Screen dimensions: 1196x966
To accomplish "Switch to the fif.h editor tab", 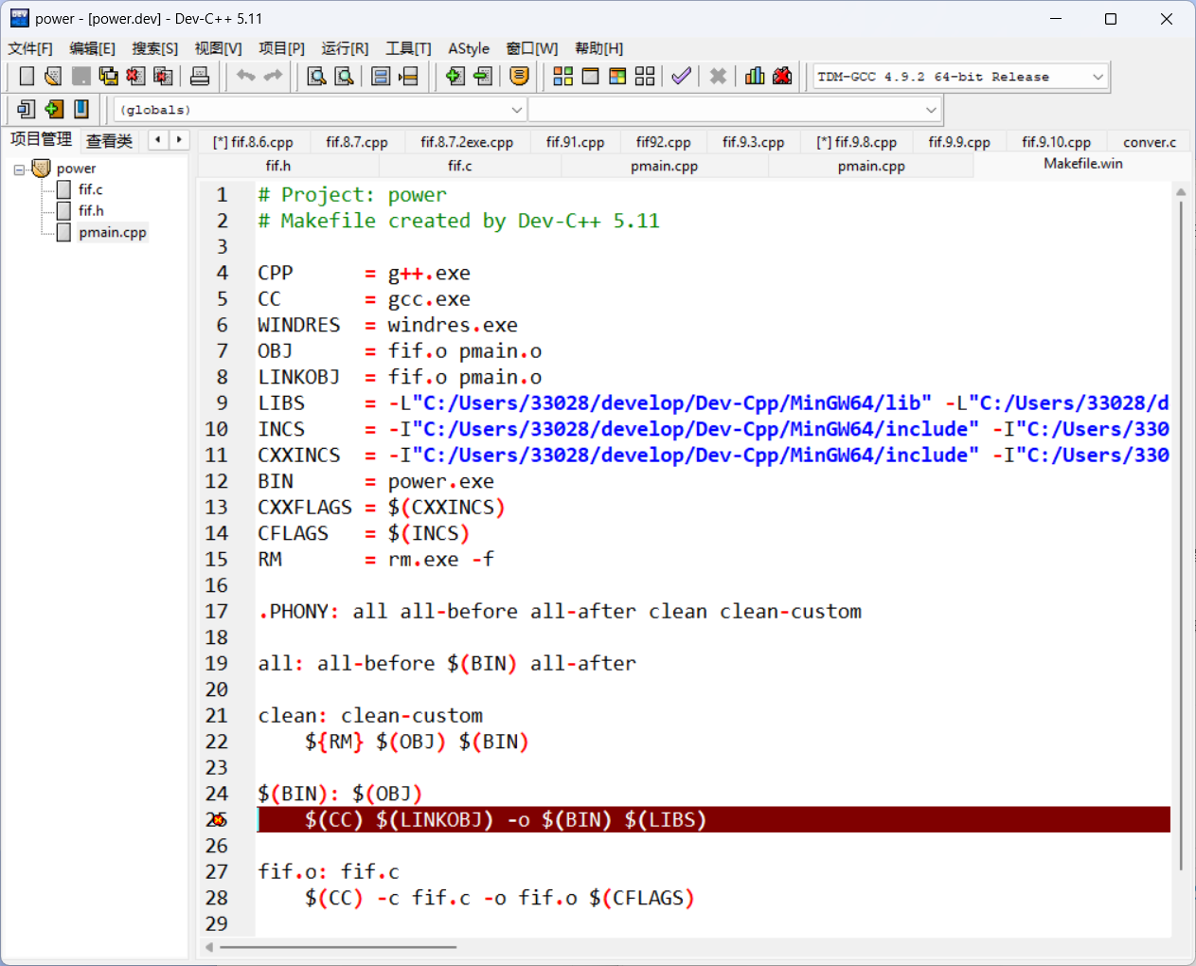I will tap(278, 166).
